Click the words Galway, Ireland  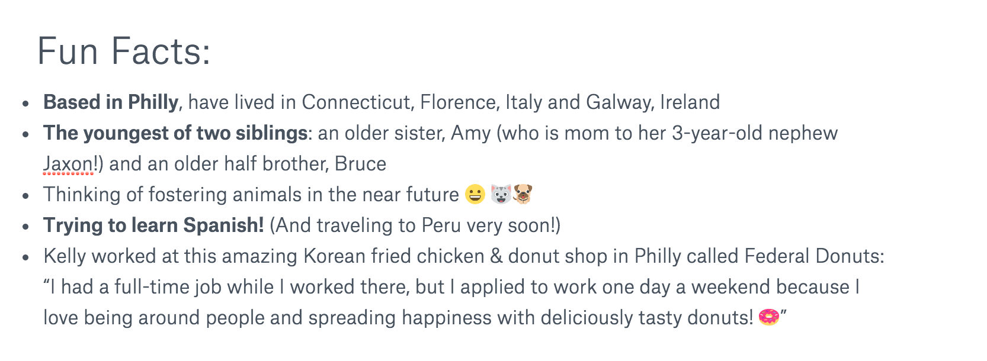pos(653,102)
